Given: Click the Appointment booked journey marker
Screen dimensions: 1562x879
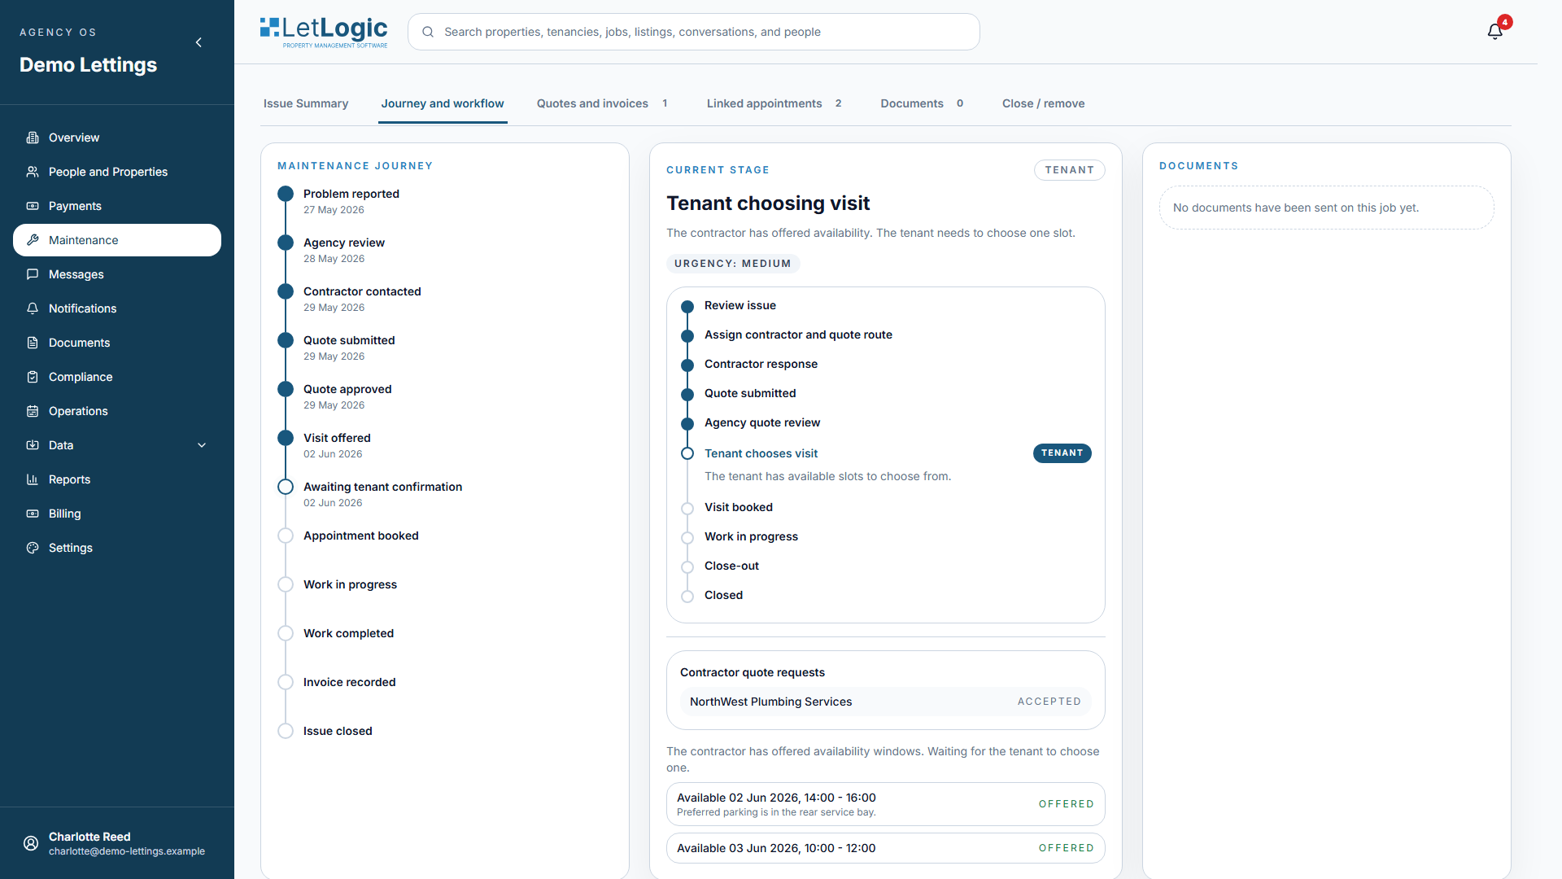Looking at the screenshot, I should click(x=286, y=536).
